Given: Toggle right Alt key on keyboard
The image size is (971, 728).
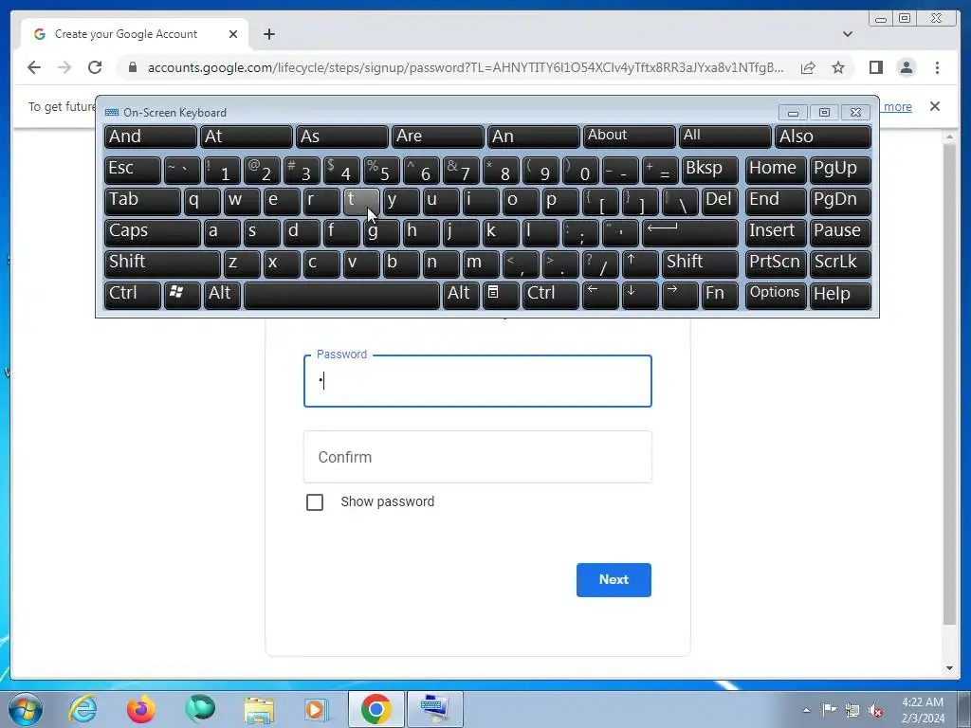Looking at the screenshot, I should (460, 295).
